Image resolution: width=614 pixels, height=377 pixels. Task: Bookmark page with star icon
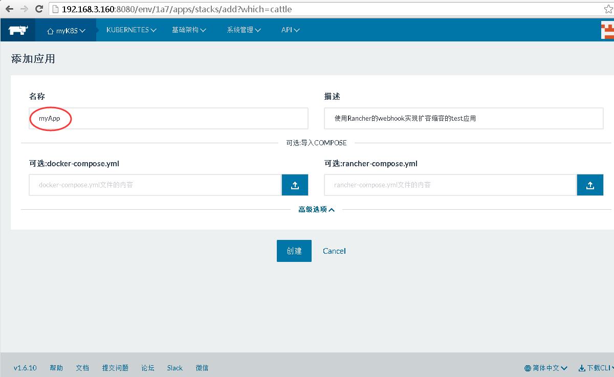tap(608, 9)
